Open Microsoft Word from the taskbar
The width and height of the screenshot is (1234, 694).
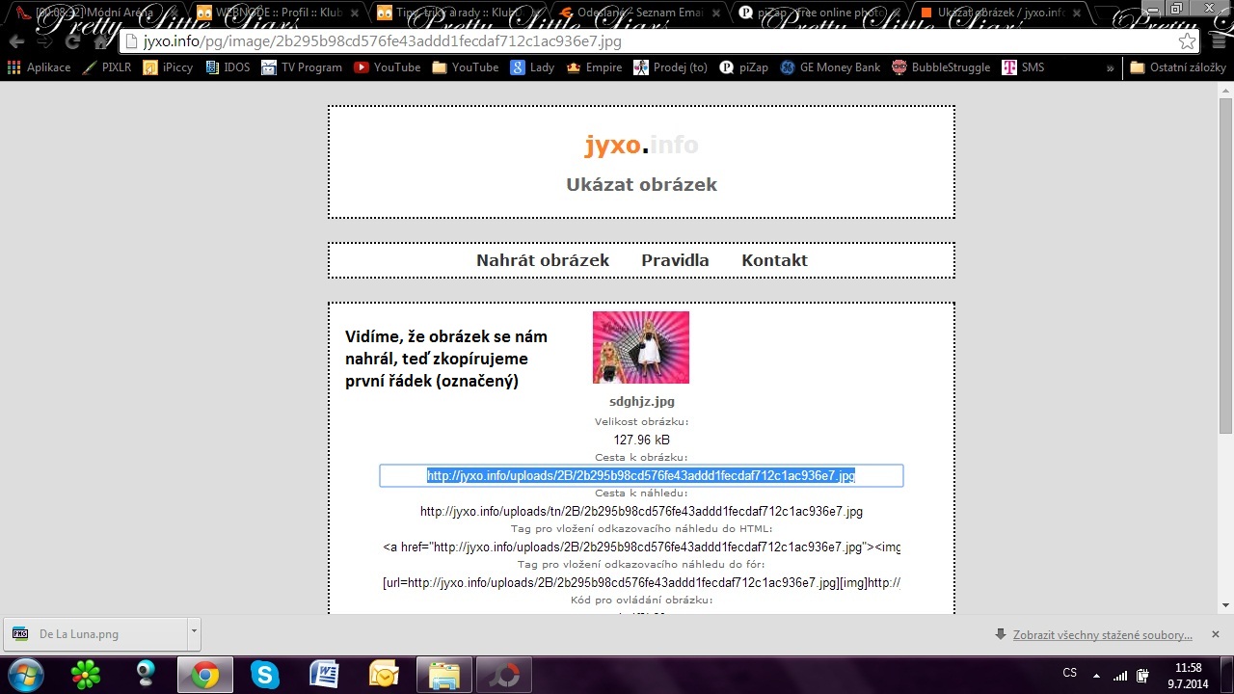point(324,674)
